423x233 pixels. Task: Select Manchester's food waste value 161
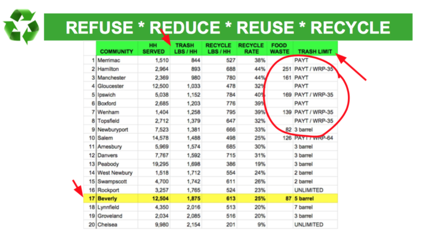click(287, 78)
